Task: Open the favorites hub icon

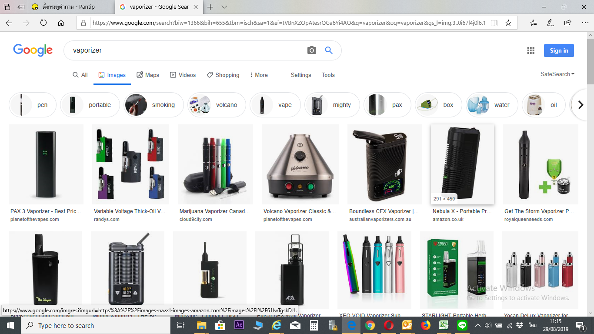Action: click(x=534, y=23)
